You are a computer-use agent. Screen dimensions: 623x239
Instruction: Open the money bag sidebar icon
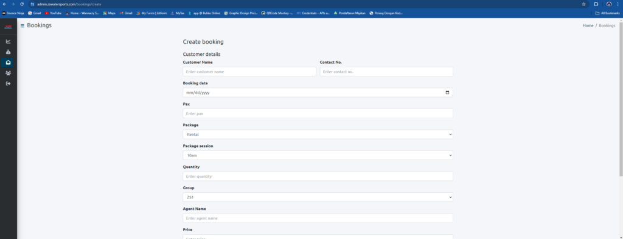click(x=9, y=52)
